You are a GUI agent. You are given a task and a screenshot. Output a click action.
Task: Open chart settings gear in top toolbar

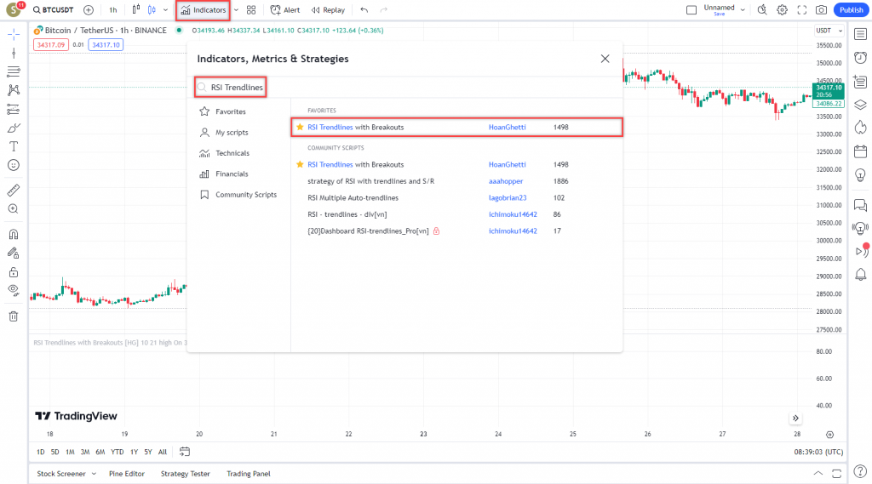click(x=782, y=10)
